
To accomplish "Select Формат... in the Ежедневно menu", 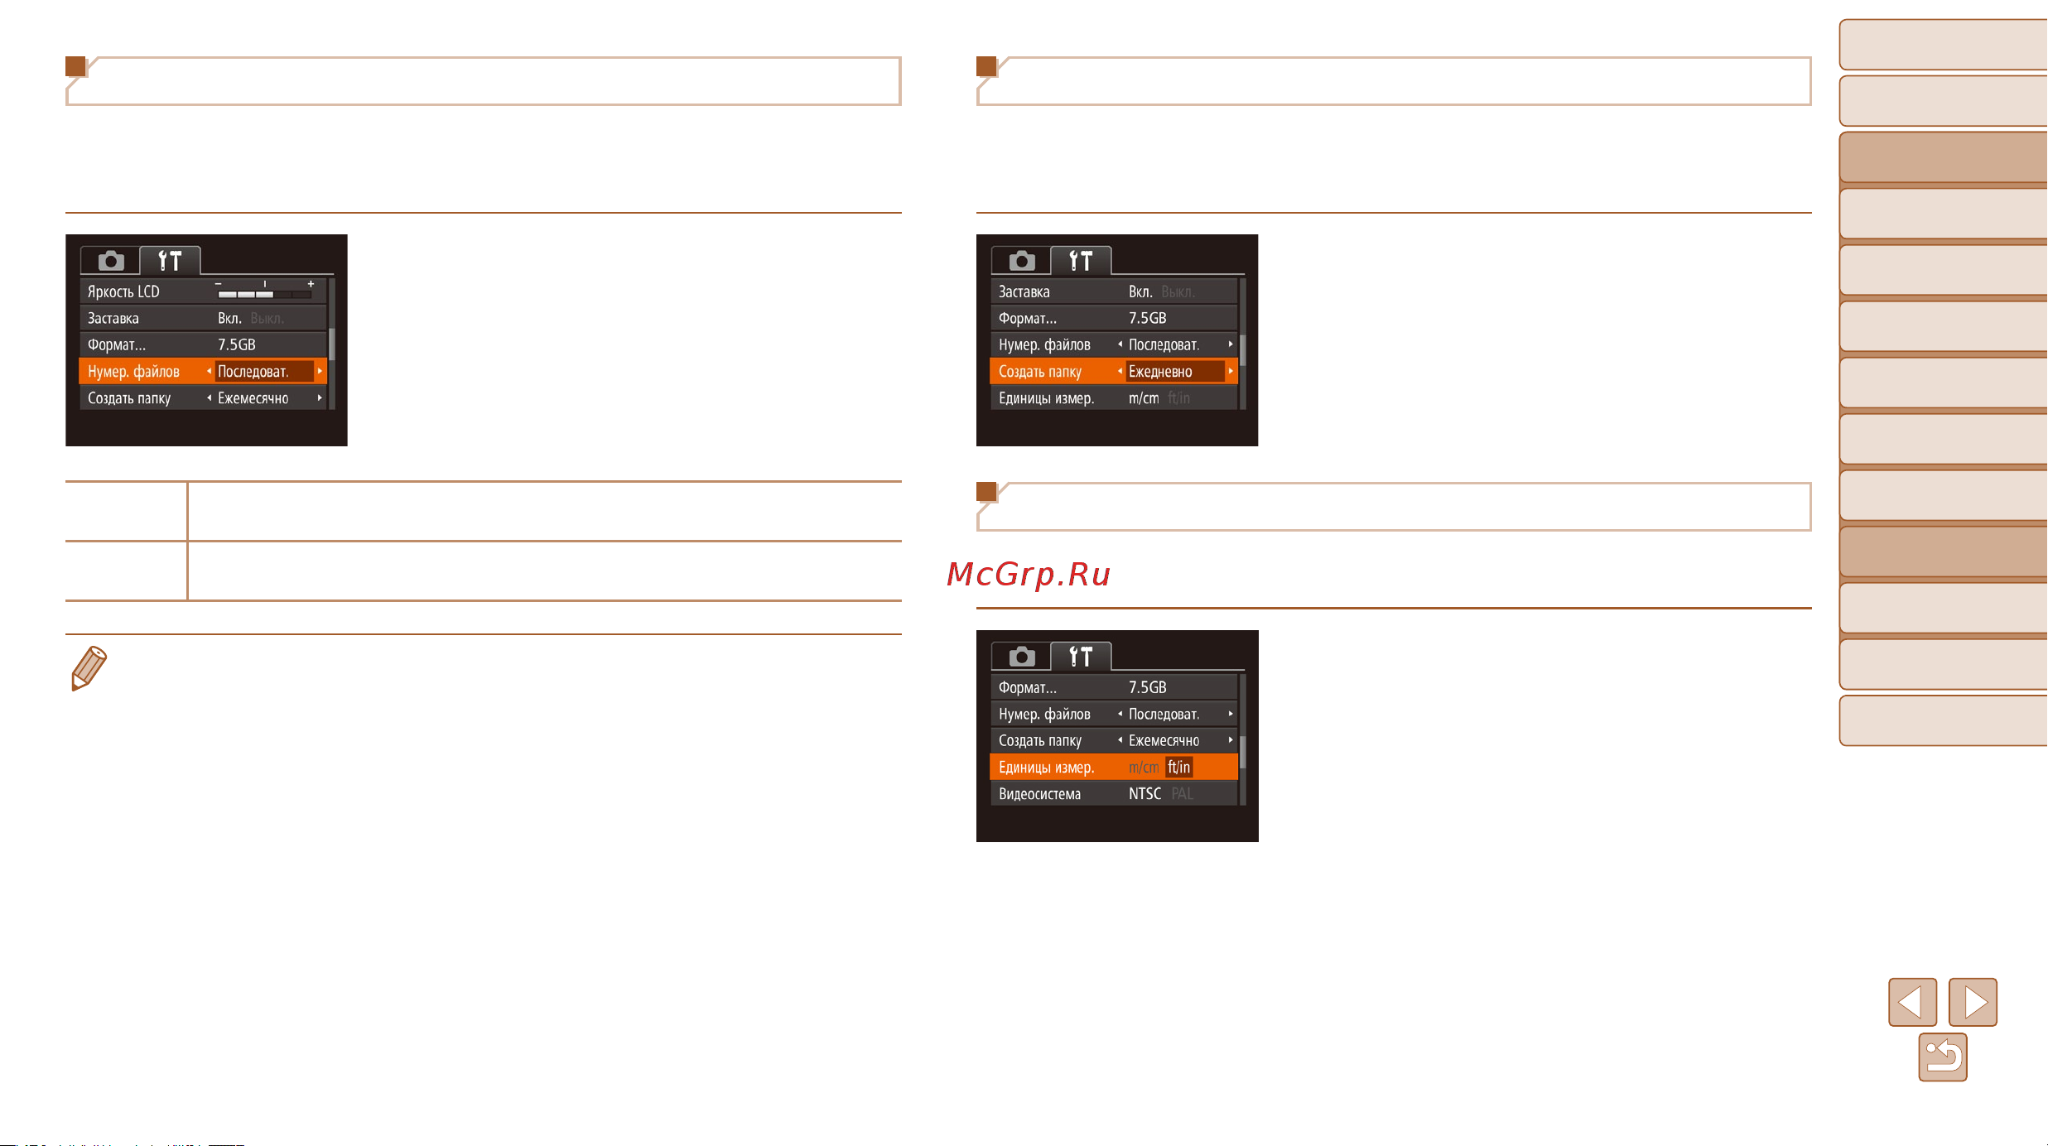I will [x=1114, y=318].
